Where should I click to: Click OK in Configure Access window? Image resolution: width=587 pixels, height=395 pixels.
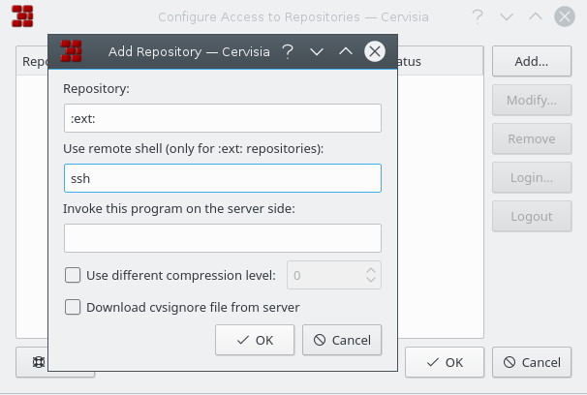445,362
